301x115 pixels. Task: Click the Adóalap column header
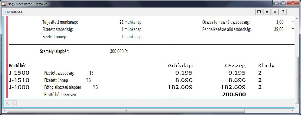(180, 66)
